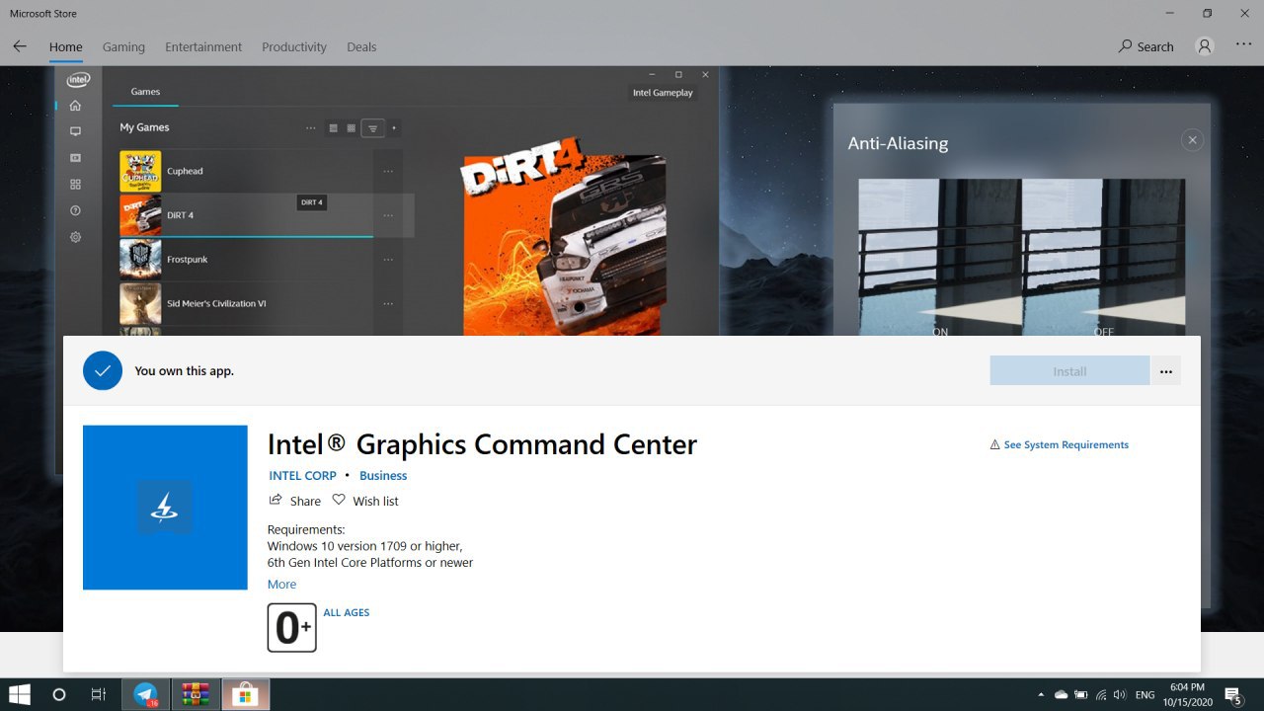Open the DiRT 4 row ellipsis options

(x=388, y=215)
